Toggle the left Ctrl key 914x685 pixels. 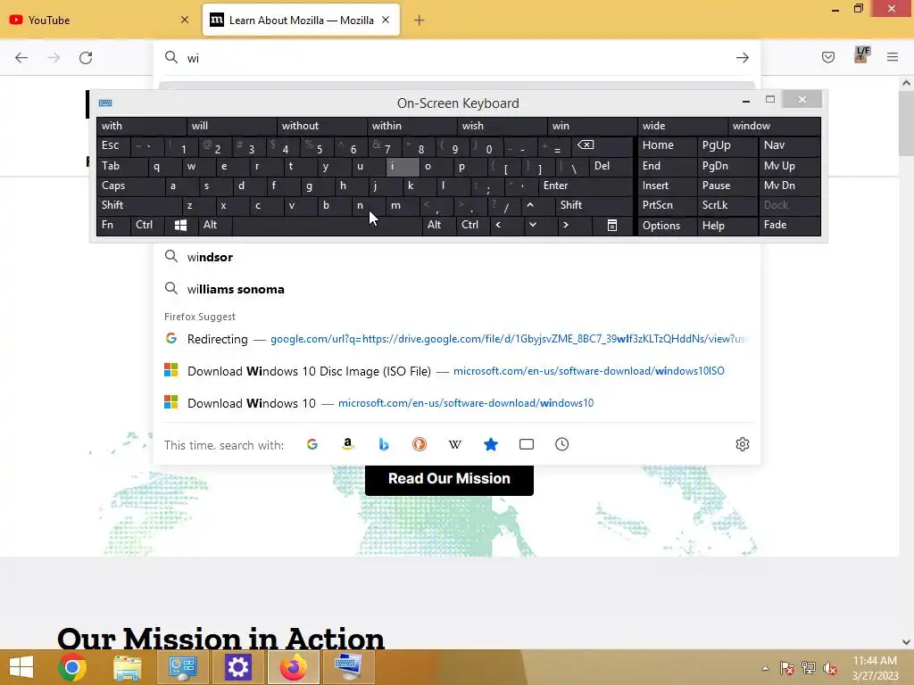147,225
